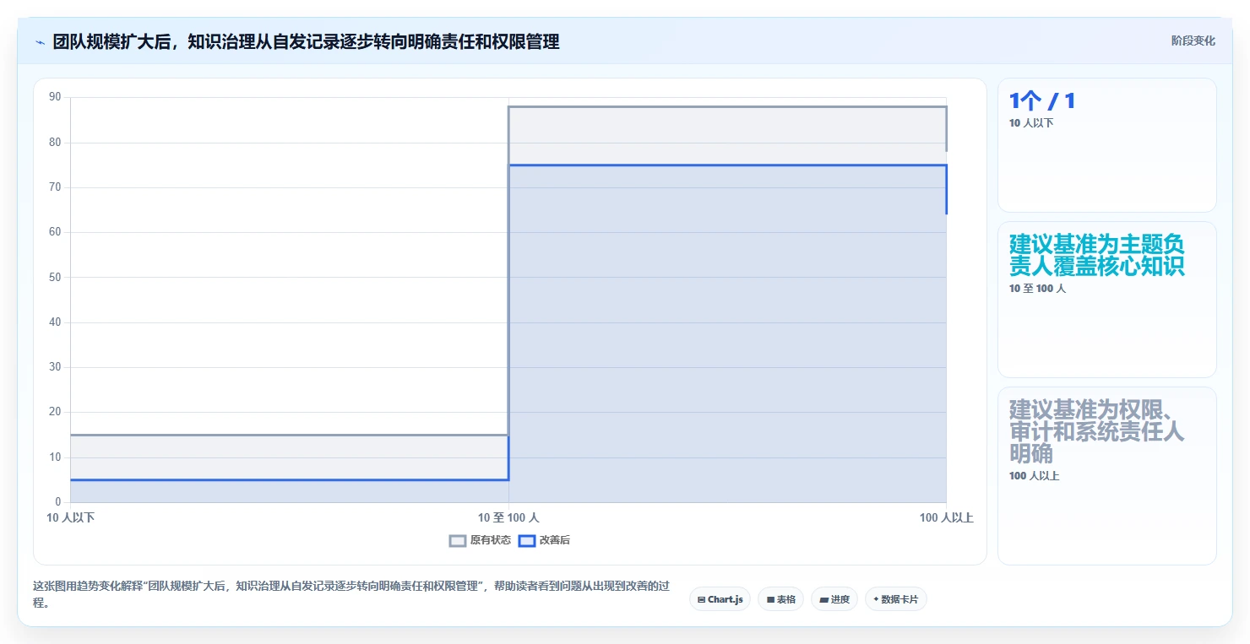Select the Chart.js tag chip
The width and height of the screenshot is (1250, 644).
tap(720, 599)
